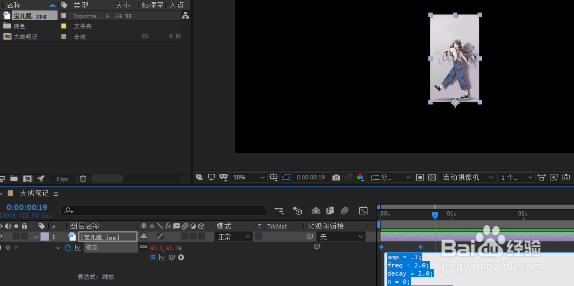The width and height of the screenshot is (574, 286).
Task: Sort by the 类型 column header
Action: coord(81,5)
